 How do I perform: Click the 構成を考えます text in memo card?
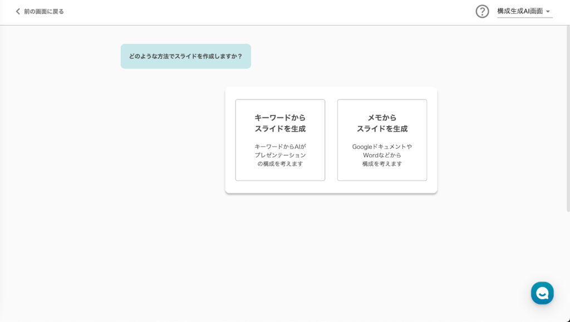pyautogui.click(x=382, y=164)
